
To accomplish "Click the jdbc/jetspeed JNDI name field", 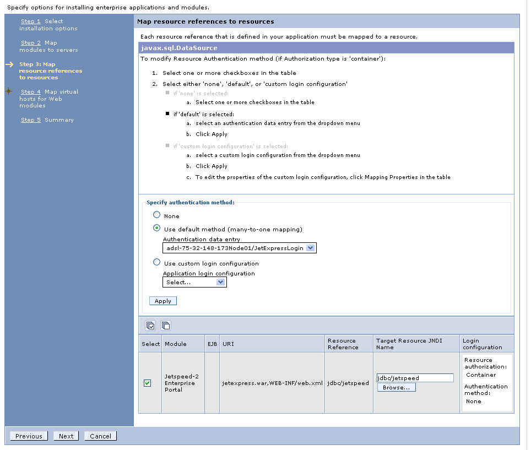I will 415,378.
